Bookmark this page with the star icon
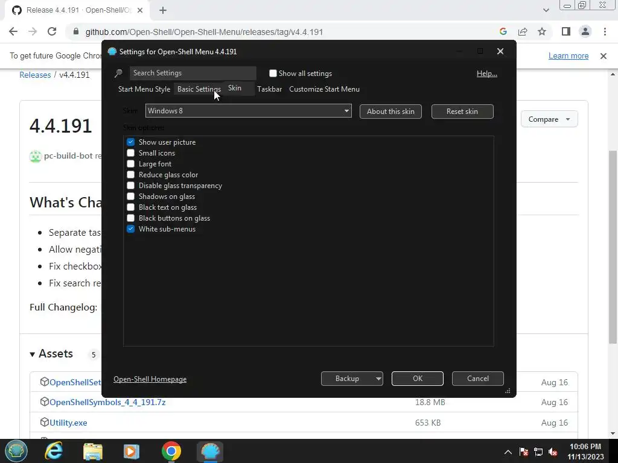 (x=542, y=32)
